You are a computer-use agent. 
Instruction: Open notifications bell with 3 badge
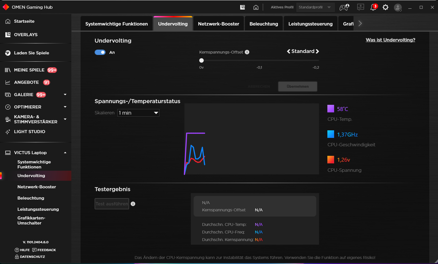[373, 7]
